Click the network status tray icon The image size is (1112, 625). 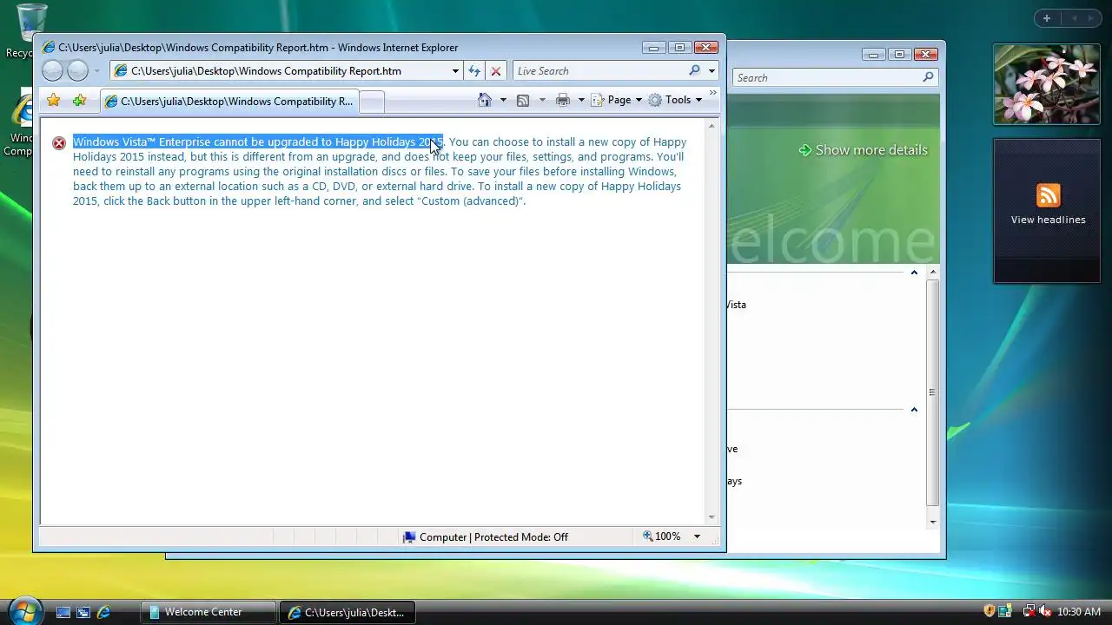point(1028,611)
